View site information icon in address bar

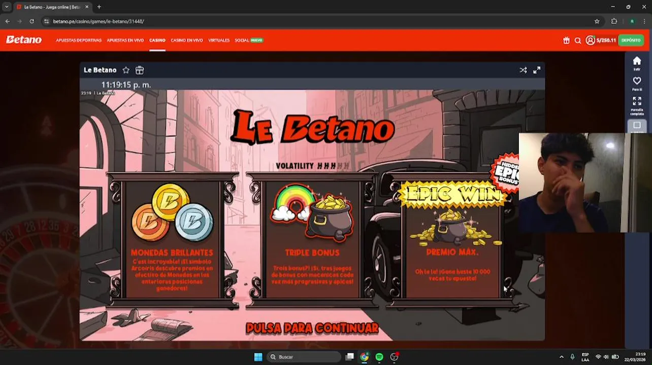[46, 21]
